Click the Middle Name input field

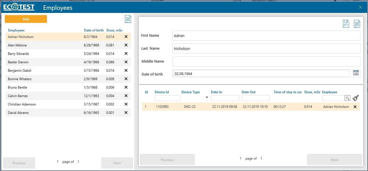(x=266, y=61)
